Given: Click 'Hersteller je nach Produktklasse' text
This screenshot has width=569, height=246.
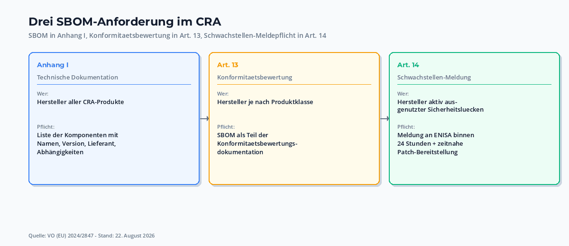Looking at the screenshot, I should click(x=265, y=102).
